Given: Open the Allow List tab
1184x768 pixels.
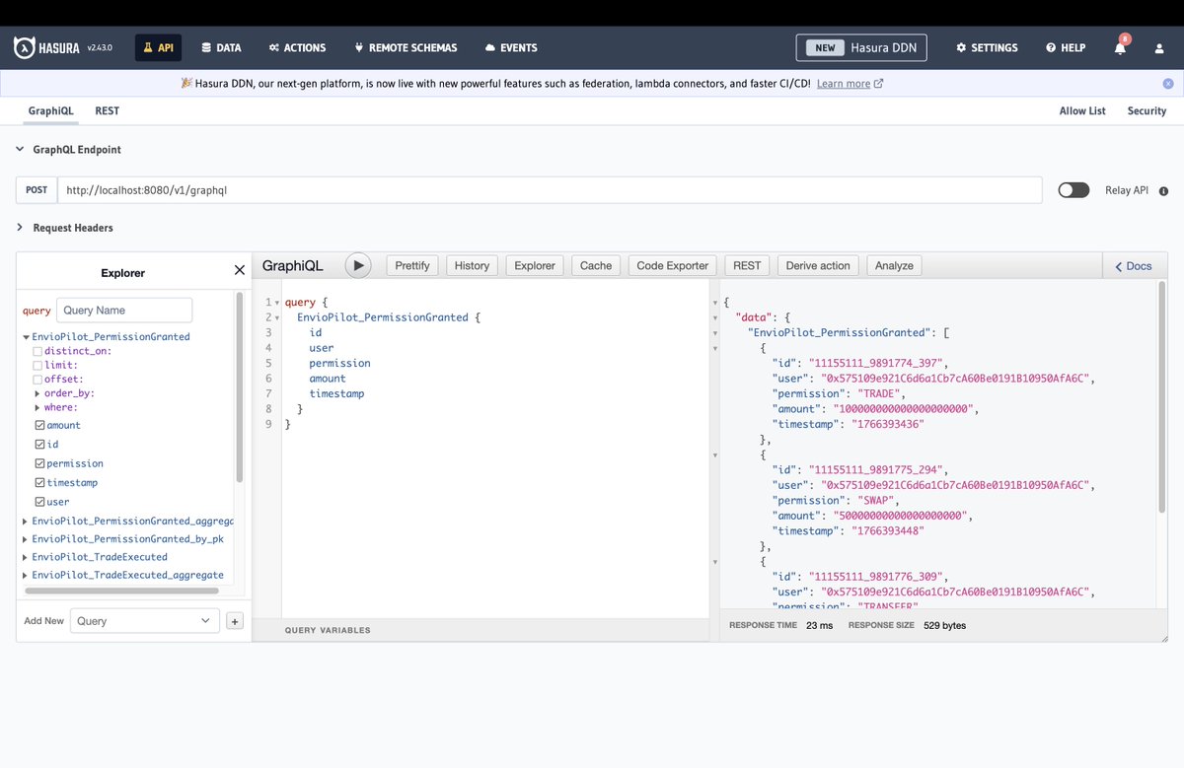Looking at the screenshot, I should coord(1082,110).
